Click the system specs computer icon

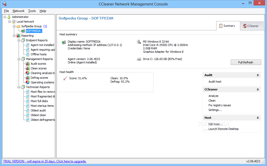(x=139, y=42)
